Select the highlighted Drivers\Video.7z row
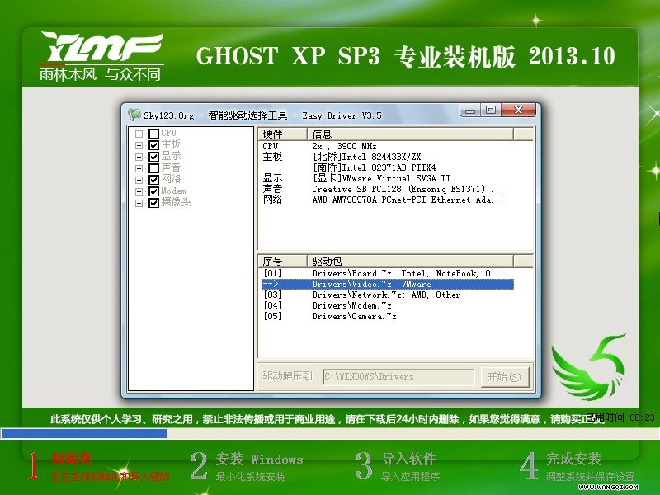660x495 pixels. [387, 284]
